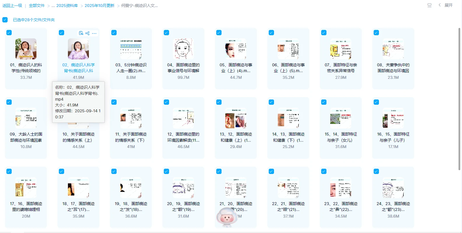Uncheck the checkbox on file 08 夫妻争执中的面部痕迹
The height and width of the screenshot is (233, 462).
pyautogui.click(x=376, y=33)
